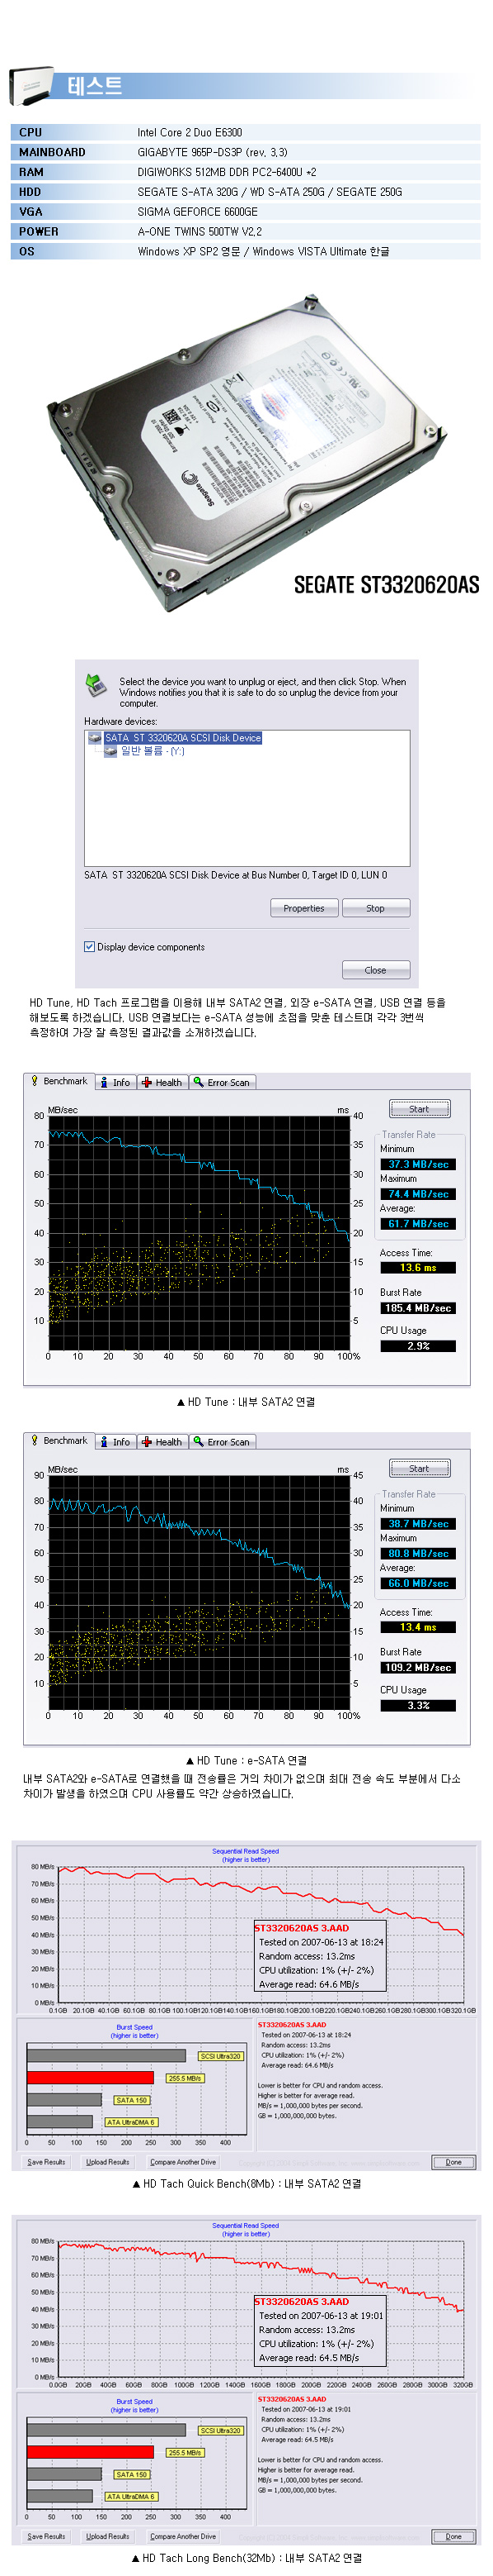Click Compare Another Drive in HD Tach Long Bench

(183, 2536)
